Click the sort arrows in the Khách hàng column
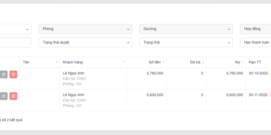 (123, 62)
